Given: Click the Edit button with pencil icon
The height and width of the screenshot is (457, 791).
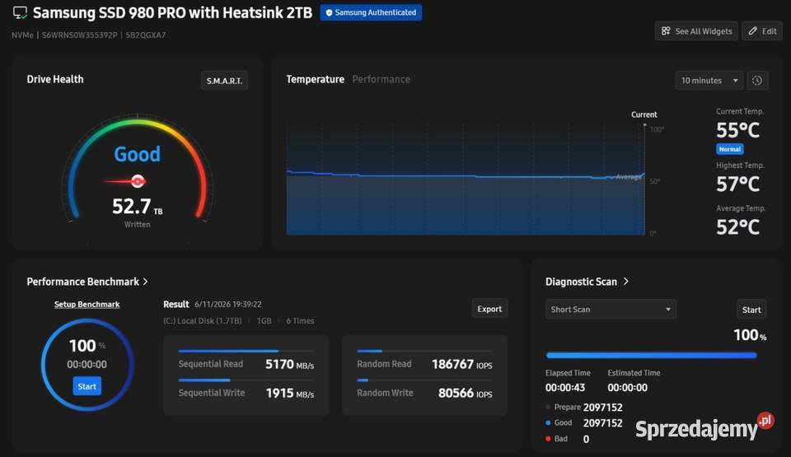Looking at the screenshot, I should [761, 30].
